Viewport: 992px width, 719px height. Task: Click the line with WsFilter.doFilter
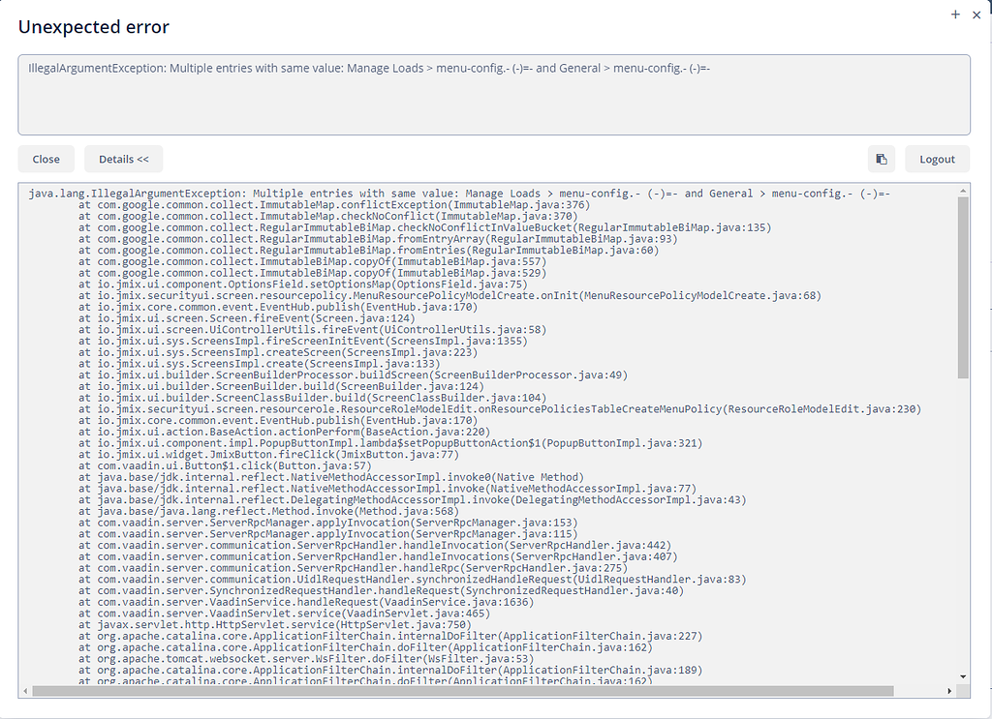click(306, 660)
